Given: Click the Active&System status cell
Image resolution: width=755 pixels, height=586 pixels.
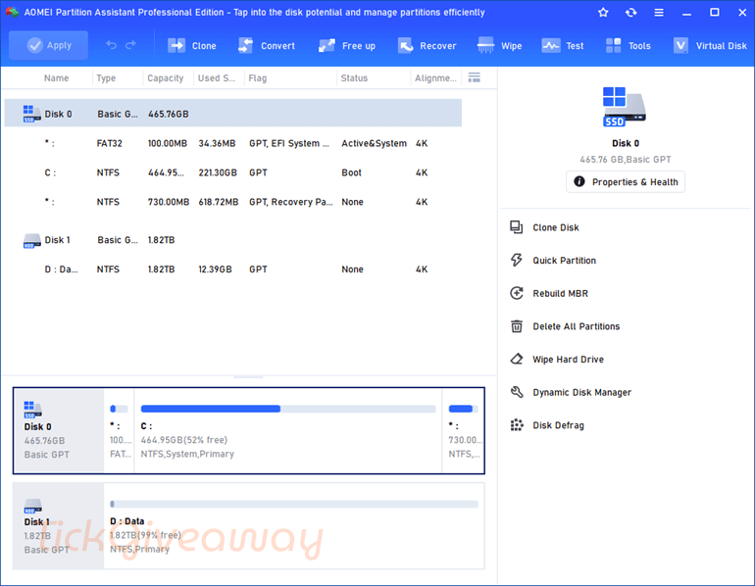Looking at the screenshot, I should (x=374, y=143).
